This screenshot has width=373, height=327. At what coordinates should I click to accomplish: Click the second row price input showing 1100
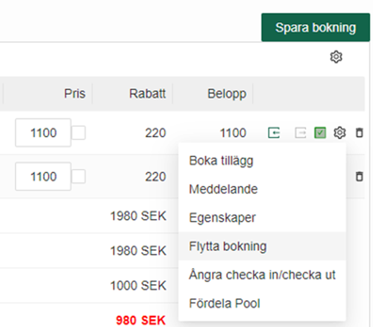44,176
